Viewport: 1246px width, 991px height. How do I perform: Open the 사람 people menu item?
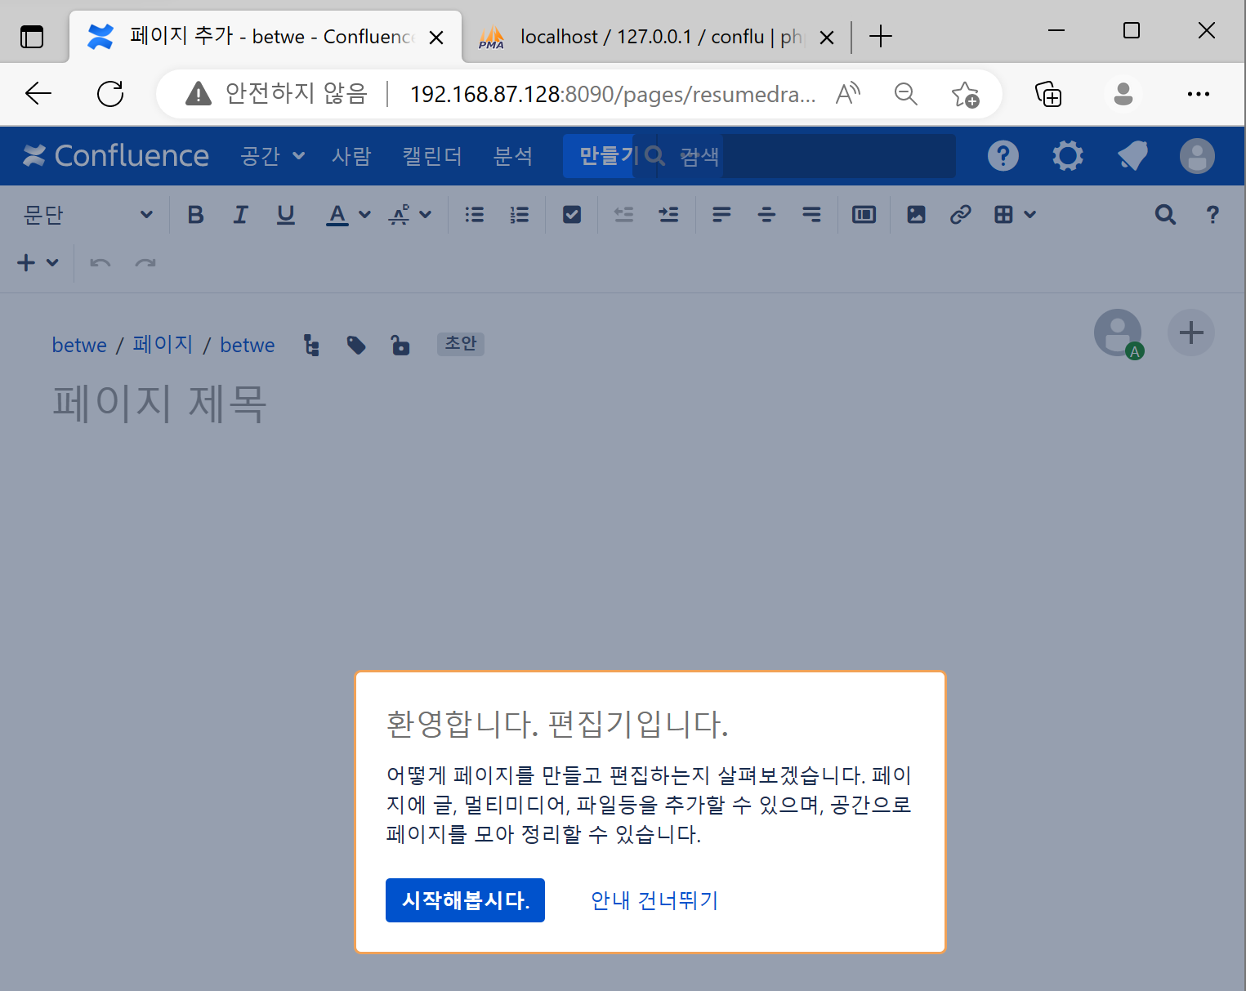pos(351,156)
